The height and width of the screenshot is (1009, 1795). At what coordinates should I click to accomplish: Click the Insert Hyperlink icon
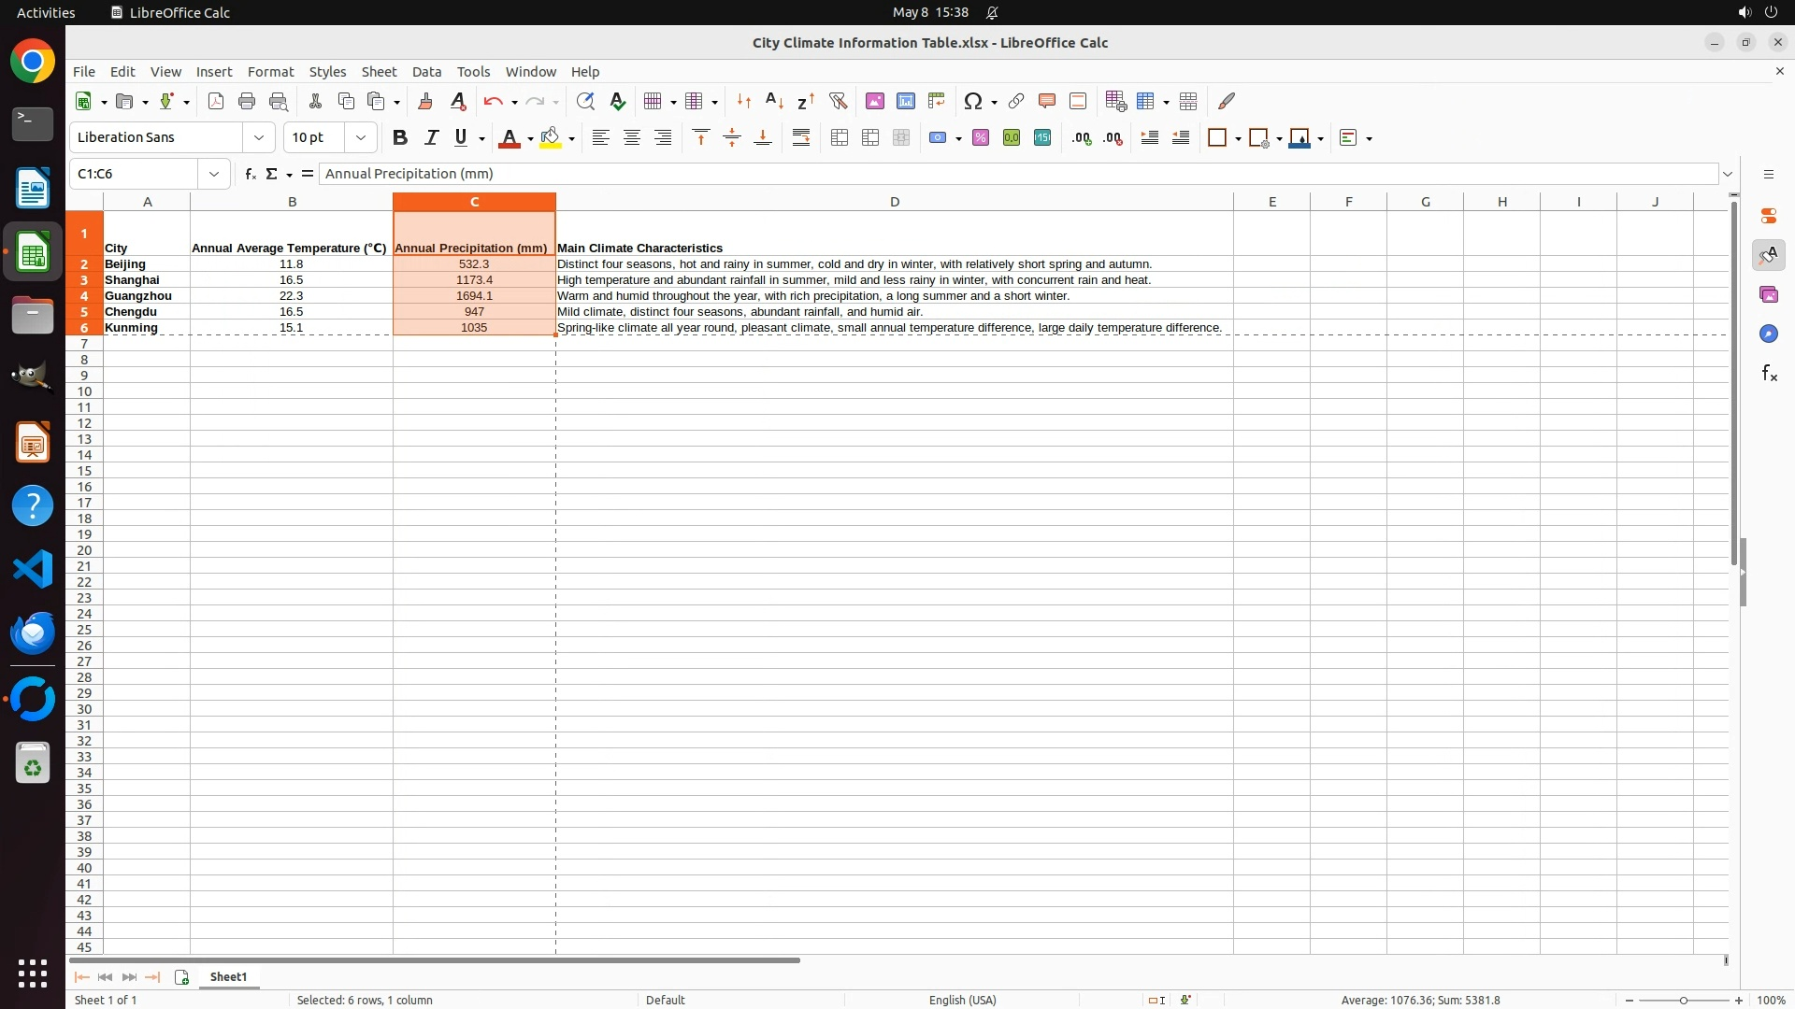[1016, 101]
